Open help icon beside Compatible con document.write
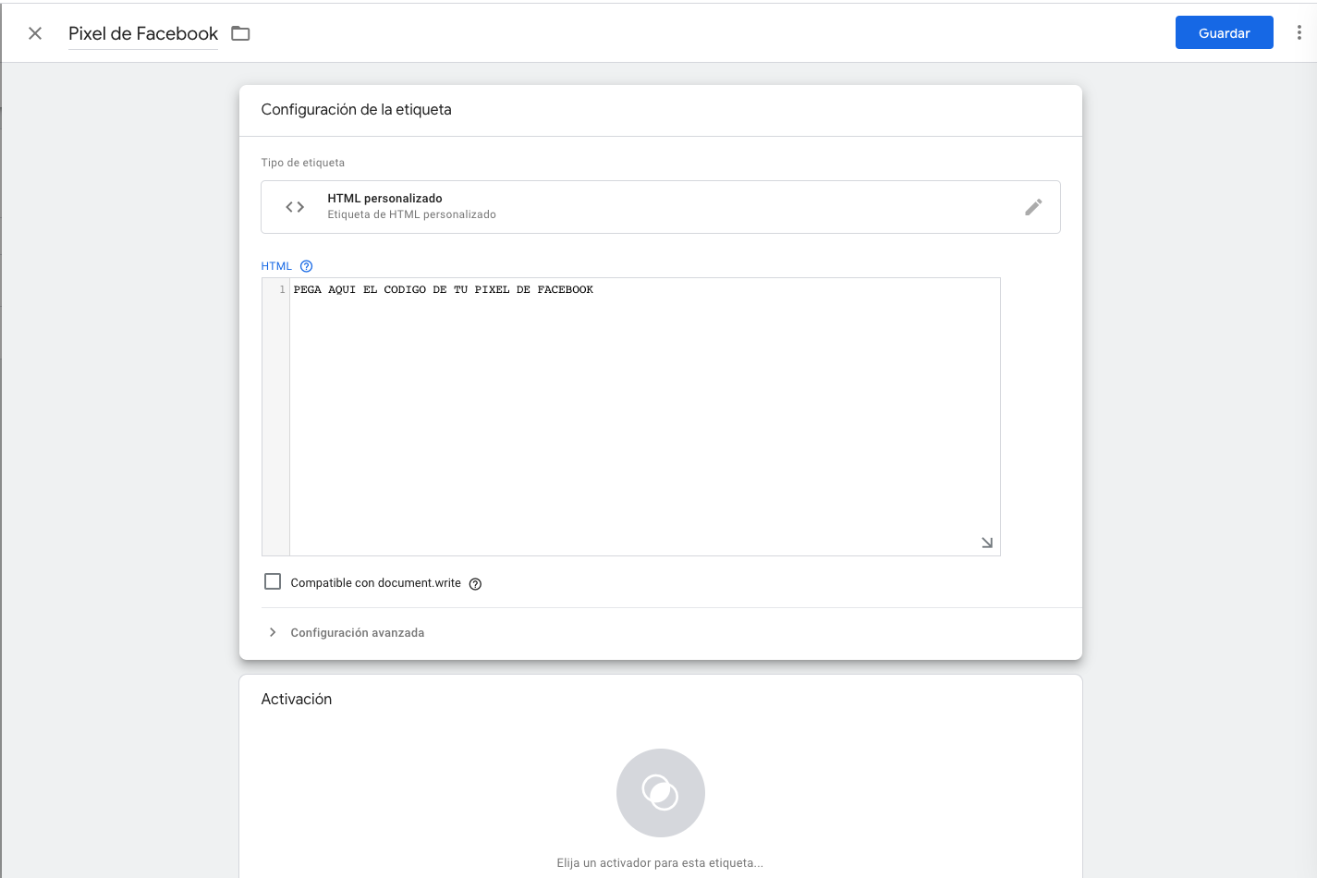This screenshot has height=878, width=1317. 475,584
